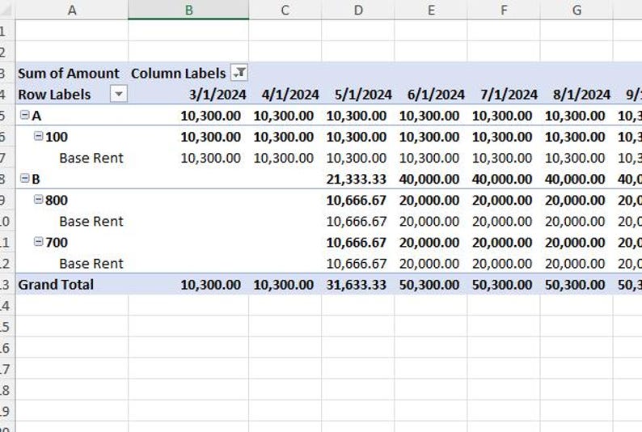Click the 8/1/2024 column label

[582, 95]
